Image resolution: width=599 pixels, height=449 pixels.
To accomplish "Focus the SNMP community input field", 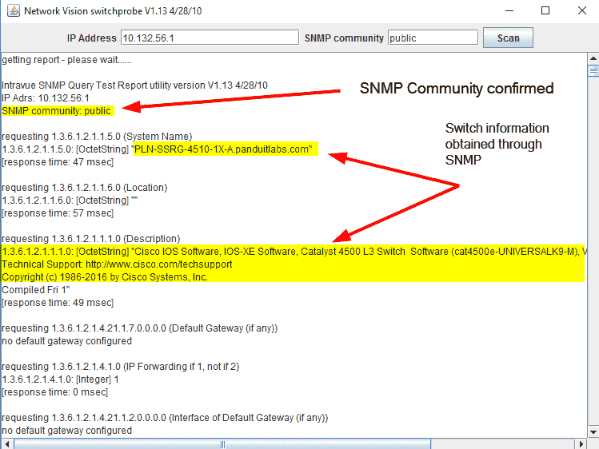I will click(x=433, y=38).
